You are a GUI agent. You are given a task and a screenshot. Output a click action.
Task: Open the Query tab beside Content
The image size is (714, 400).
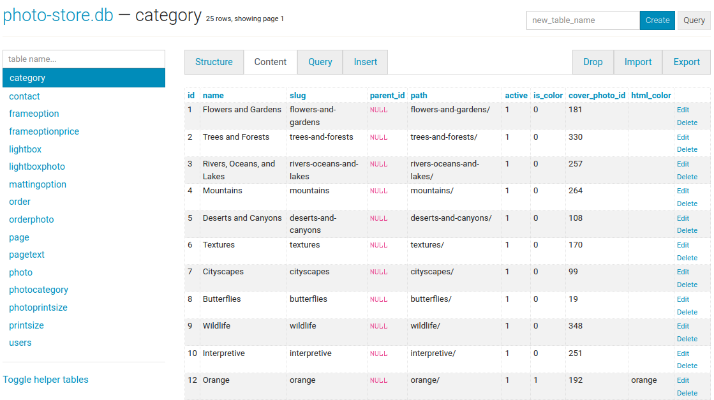tap(320, 62)
